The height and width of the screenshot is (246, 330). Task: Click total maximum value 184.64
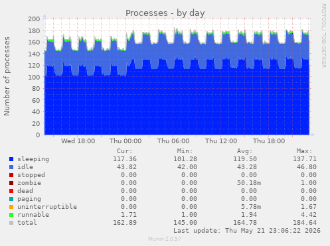[x=305, y=223]
